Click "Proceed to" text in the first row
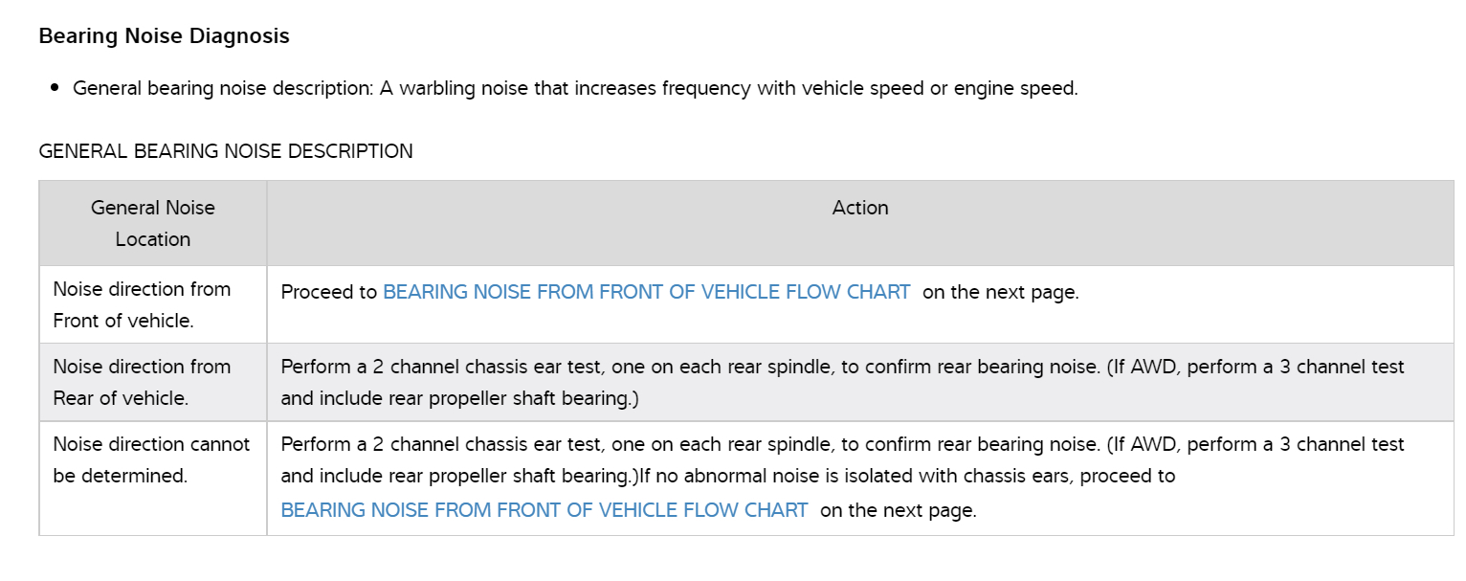 [329, 293]
